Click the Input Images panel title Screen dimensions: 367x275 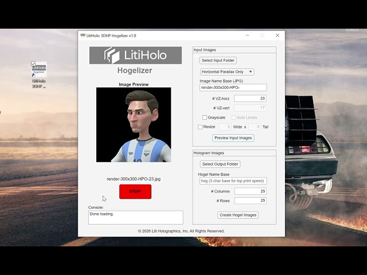point(205,50)
